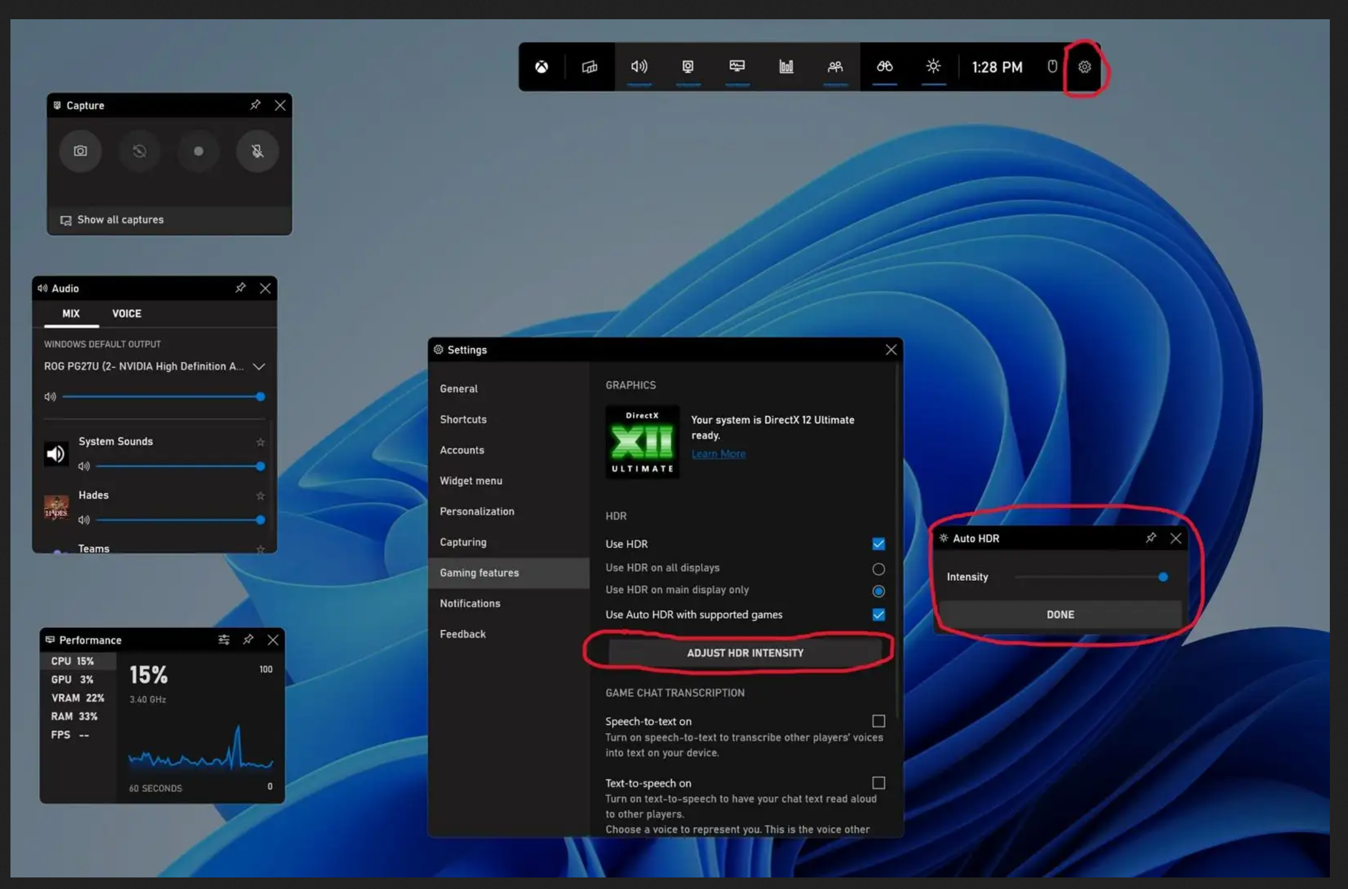Toggle the microphone mute button in the Capture widget
Viewport: 1348px width, 889px height.
[x=258, y=151]
